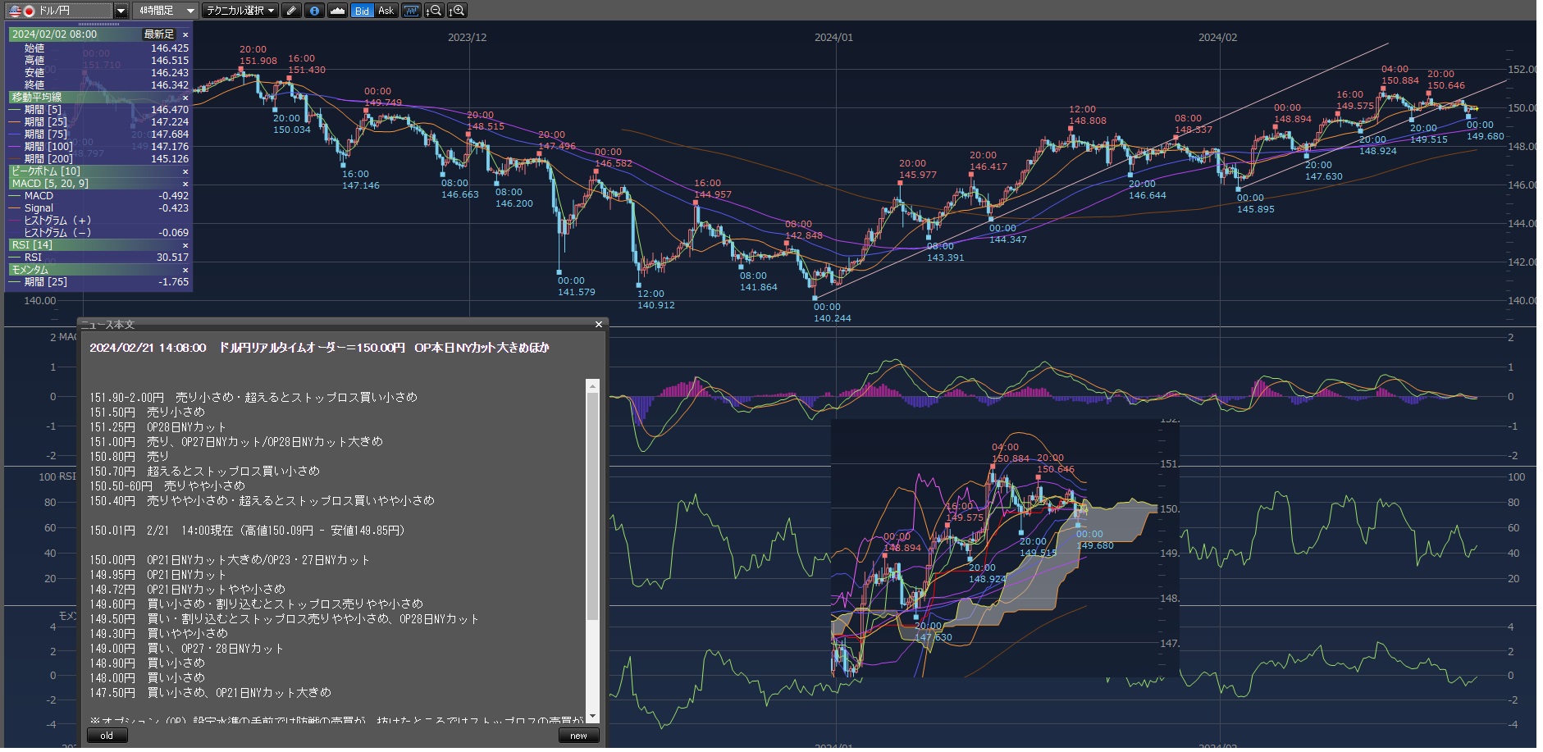This screenshot has height=752, width=1543.
Task: Click the blue info icon
Action: click(314, 11)
